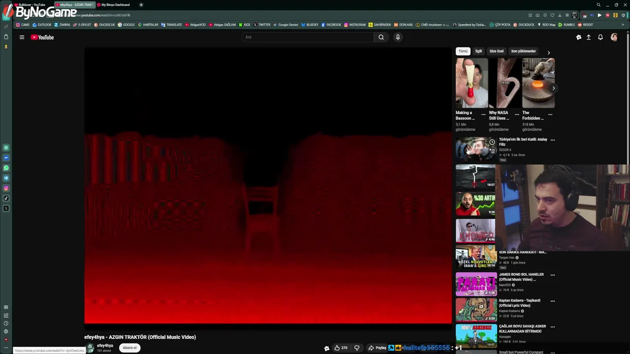630x354 pixels.
Task: Show more bookmarks with the chevron
Action: point(623,25)
